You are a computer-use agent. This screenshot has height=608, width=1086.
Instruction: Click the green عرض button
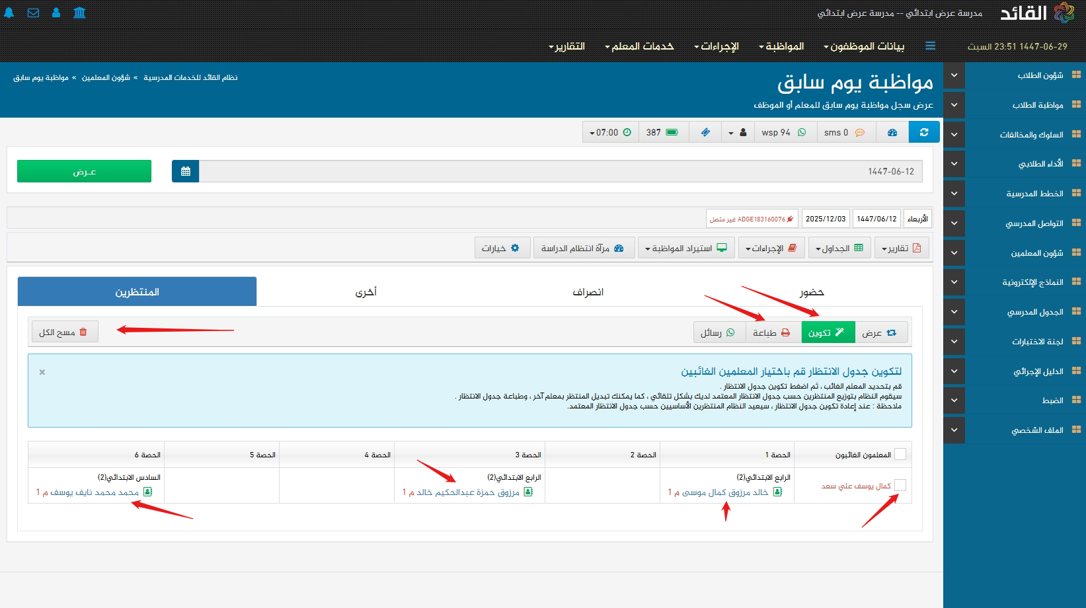coord(84,171)
